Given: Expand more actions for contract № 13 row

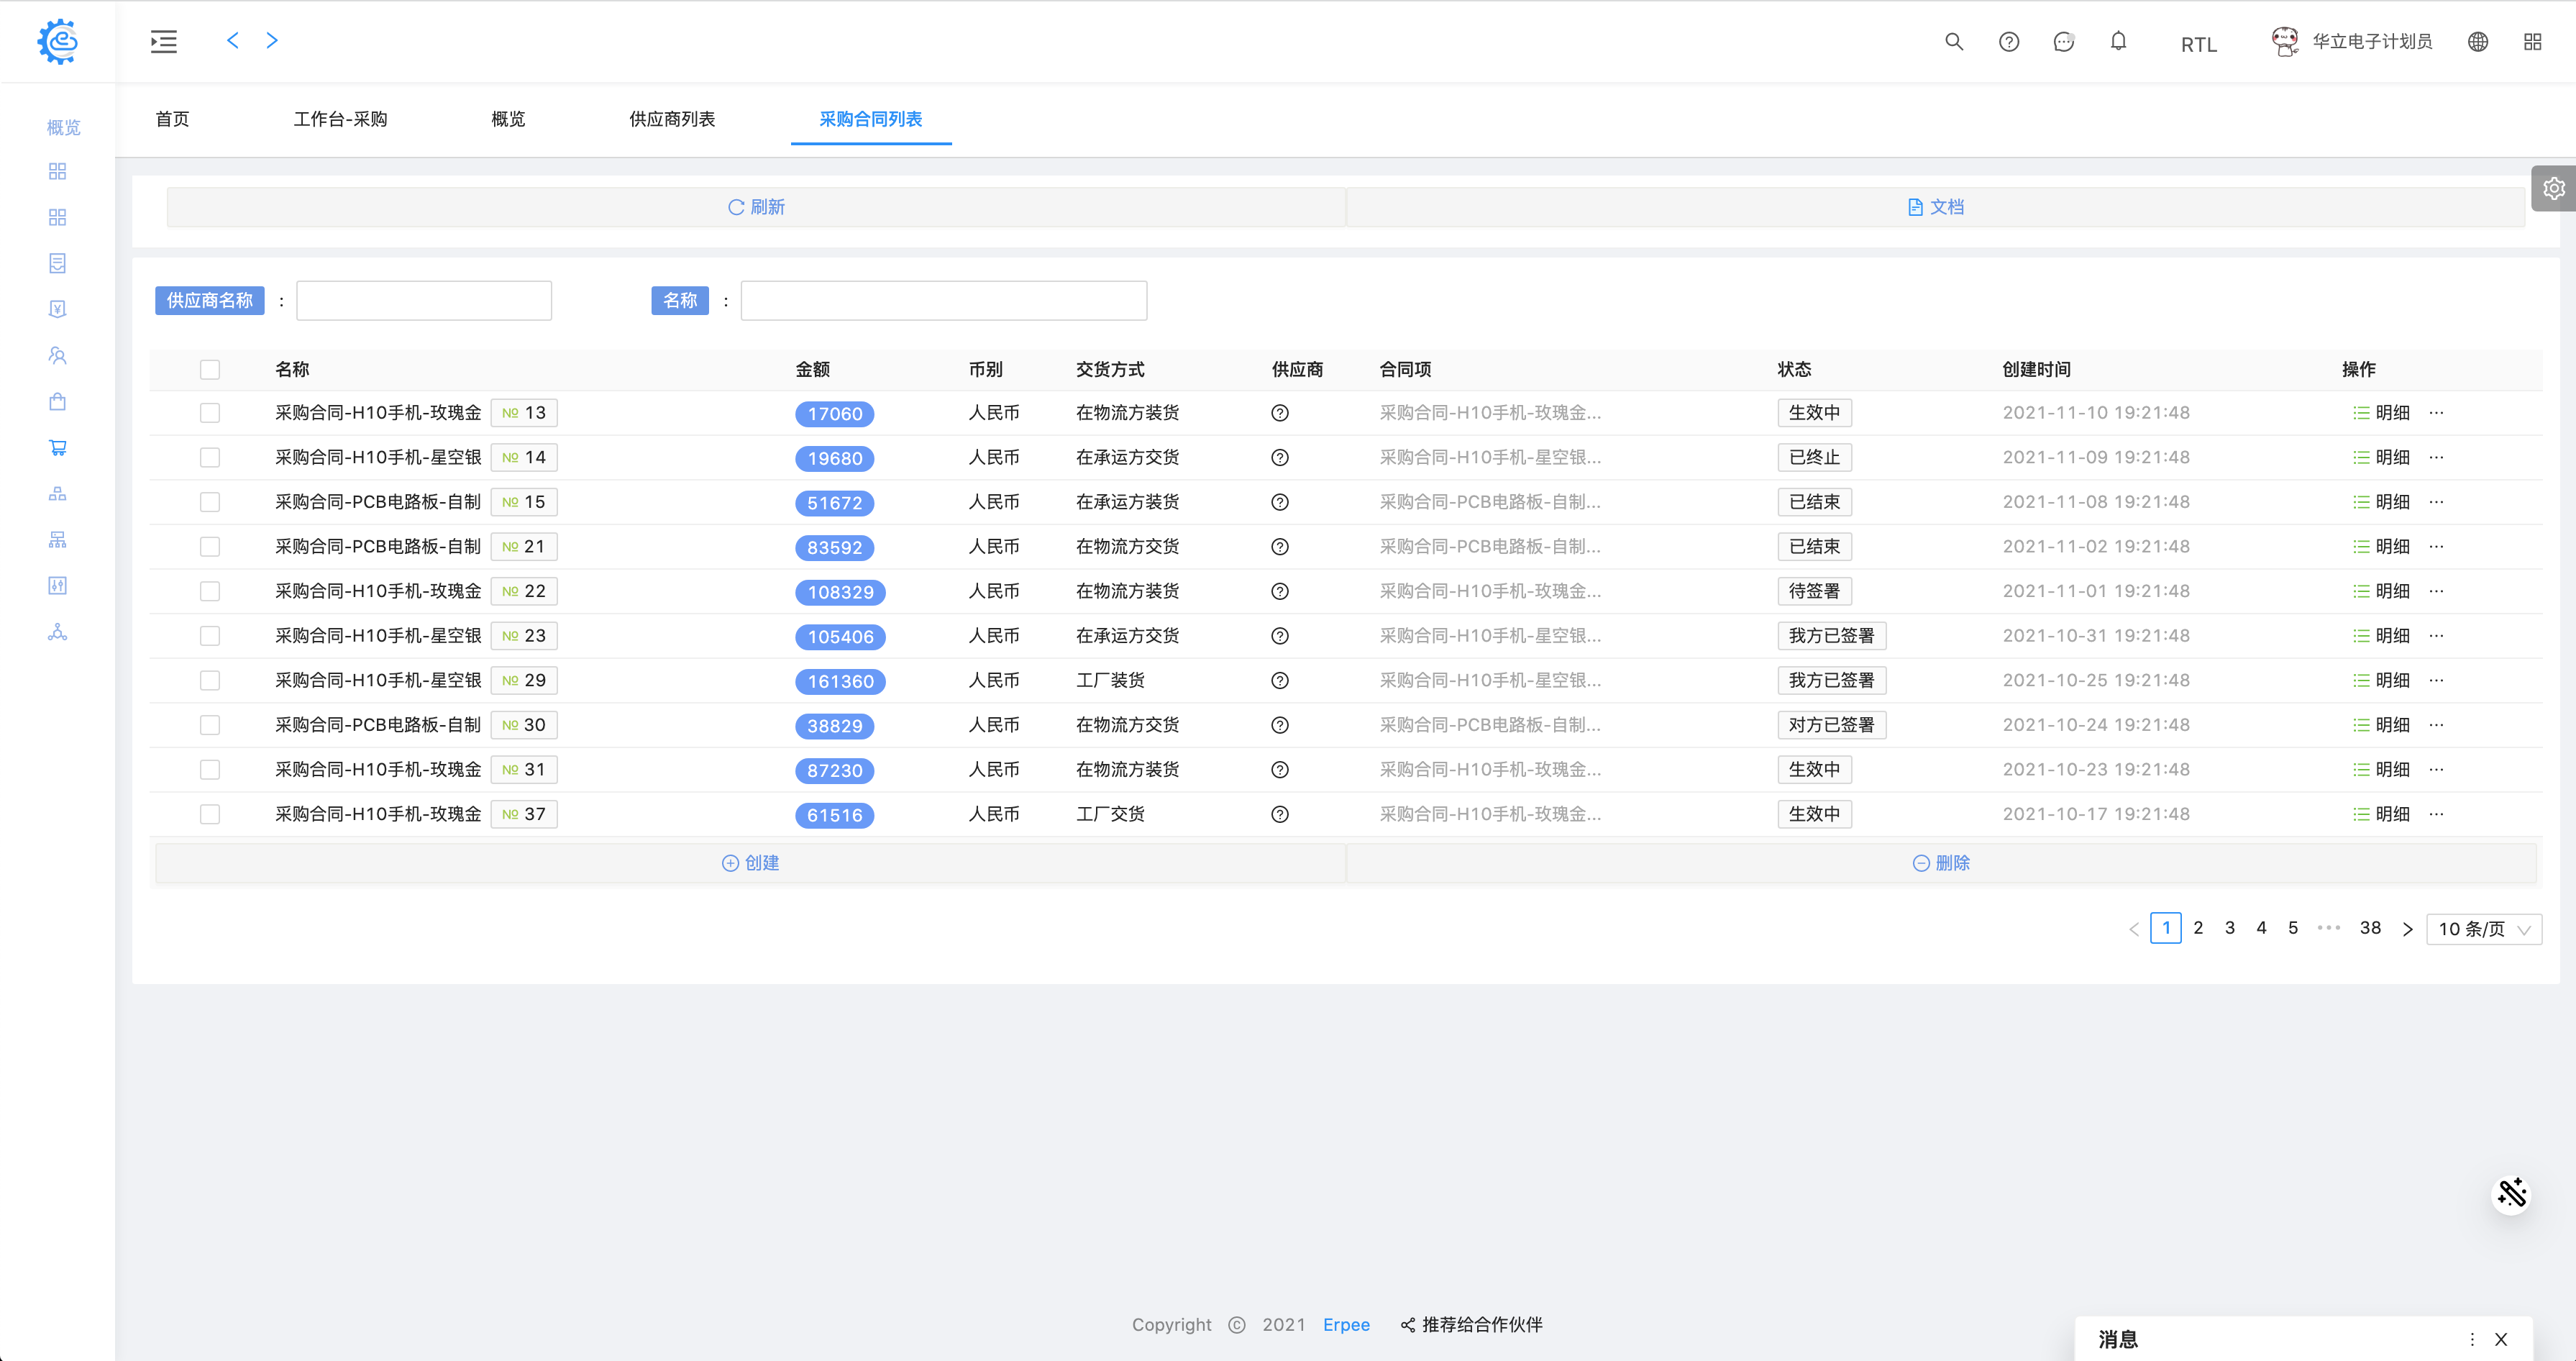Looking at the screenshot, I should point(2436,413).
